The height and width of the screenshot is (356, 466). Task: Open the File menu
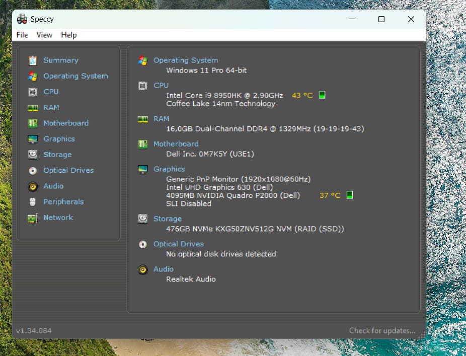pos(22,35)
